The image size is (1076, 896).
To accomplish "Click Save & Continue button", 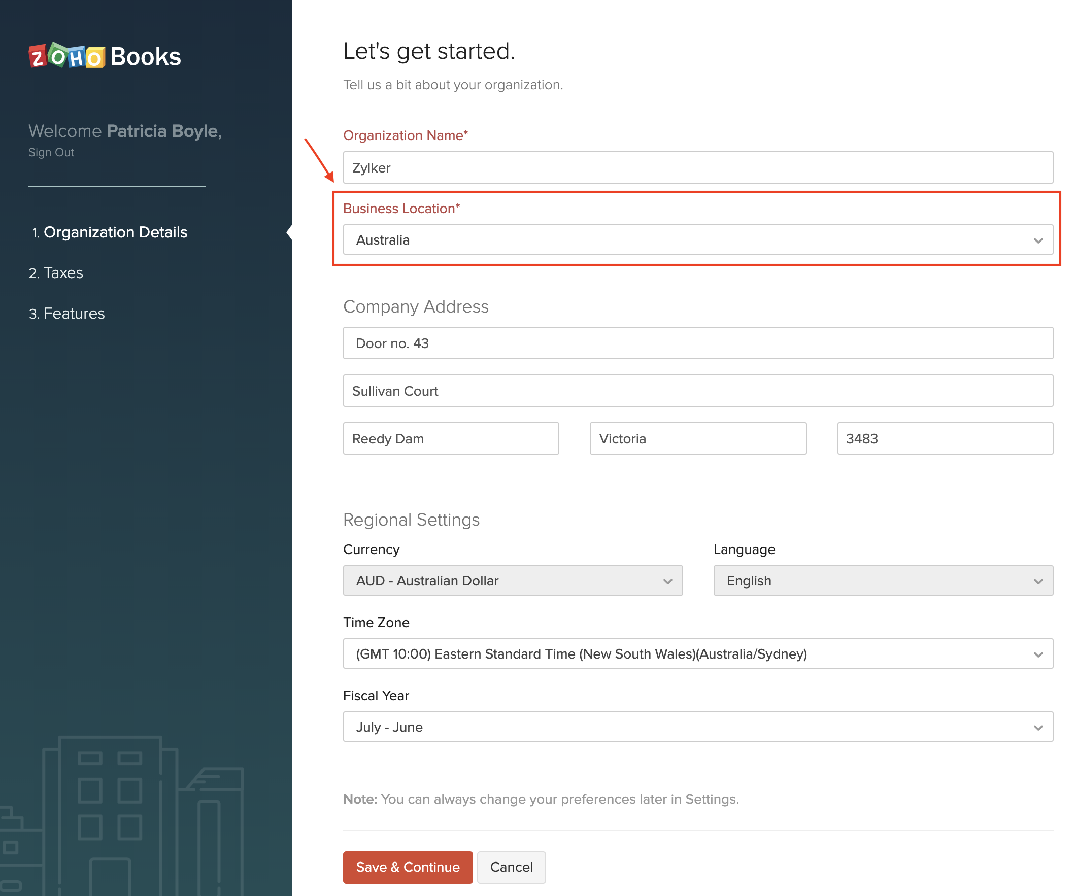I will tap(408, 867).
